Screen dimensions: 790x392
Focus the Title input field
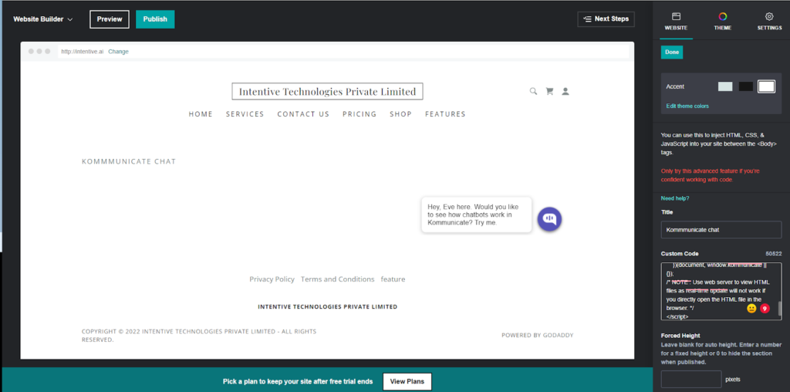tap(721, 230)
